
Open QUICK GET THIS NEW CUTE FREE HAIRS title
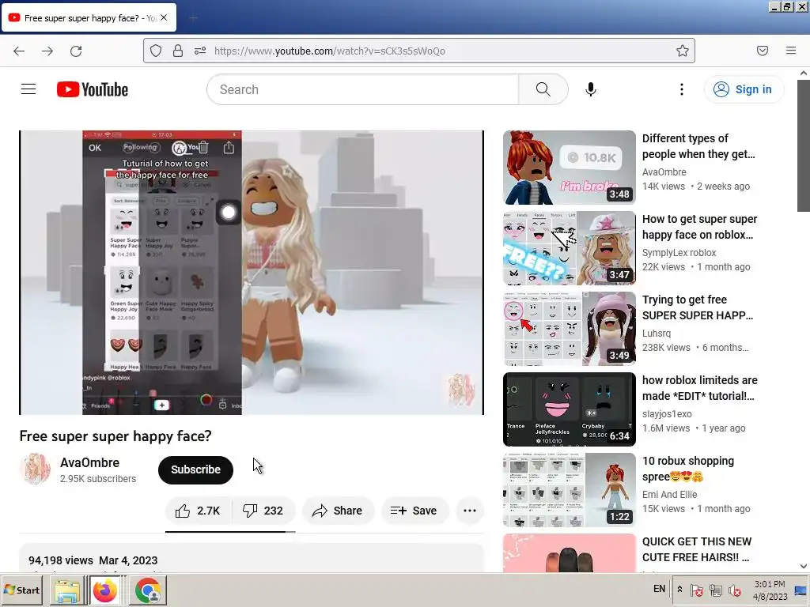(697, 549)
